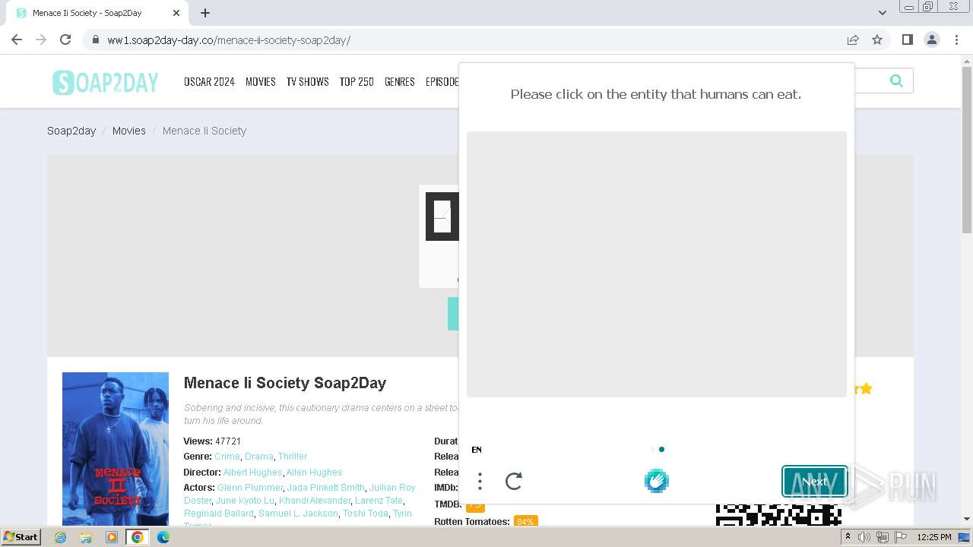Image resolution: width=973 pixels, height=547 pixels.
Task: Open the TOP 250 menu item
Action: click(357, 82)
